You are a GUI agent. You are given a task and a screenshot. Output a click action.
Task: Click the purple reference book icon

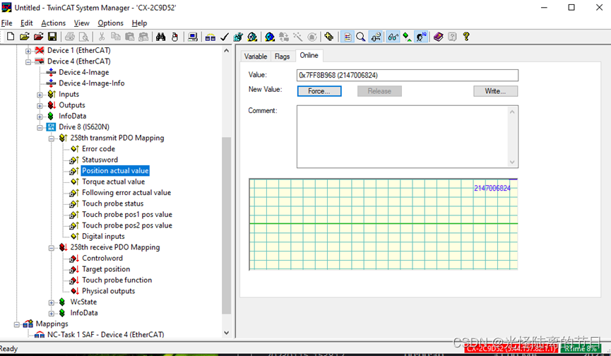(x=439, y=37)
